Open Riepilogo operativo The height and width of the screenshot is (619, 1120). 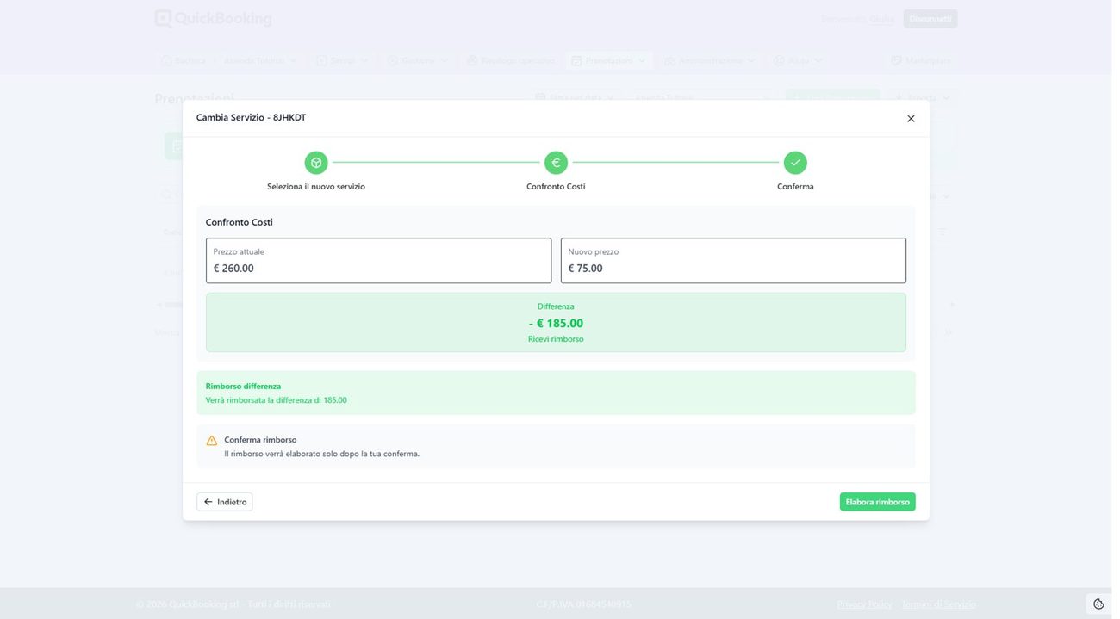tap(511, 61)
